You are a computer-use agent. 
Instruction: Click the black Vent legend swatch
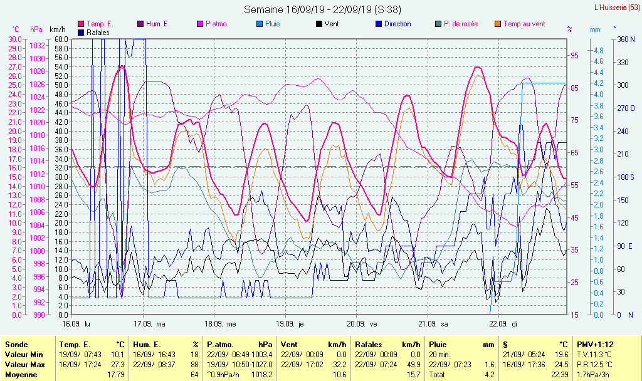tap(319, 24)
